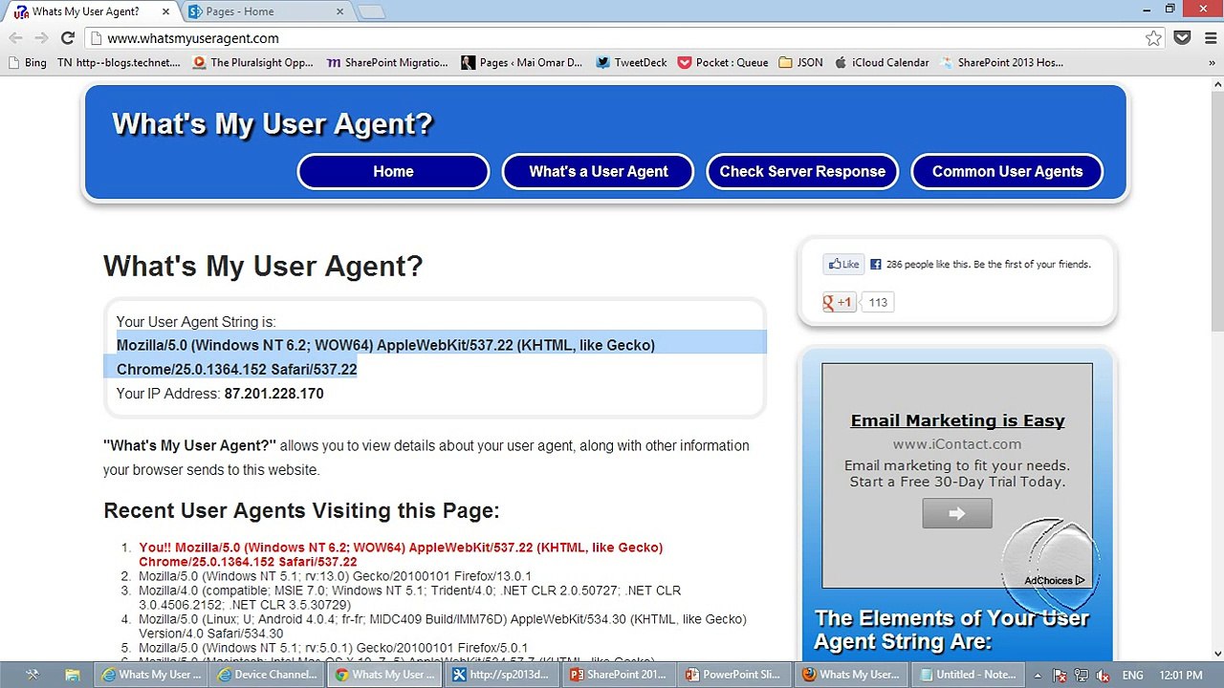Screen dimensions: 1224x688
Task: Click the 'Firefox/13.0.1' user agent entry
Action: pyautogui.click(x=335, y=576)
